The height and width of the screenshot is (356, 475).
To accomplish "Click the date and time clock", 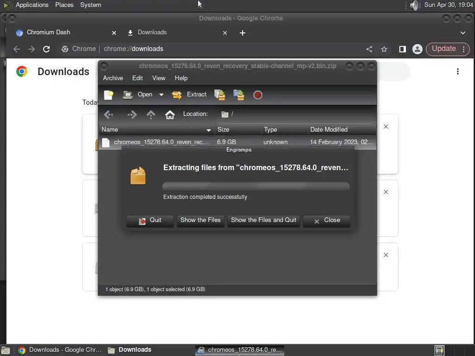I will click(x=449, y=5).
